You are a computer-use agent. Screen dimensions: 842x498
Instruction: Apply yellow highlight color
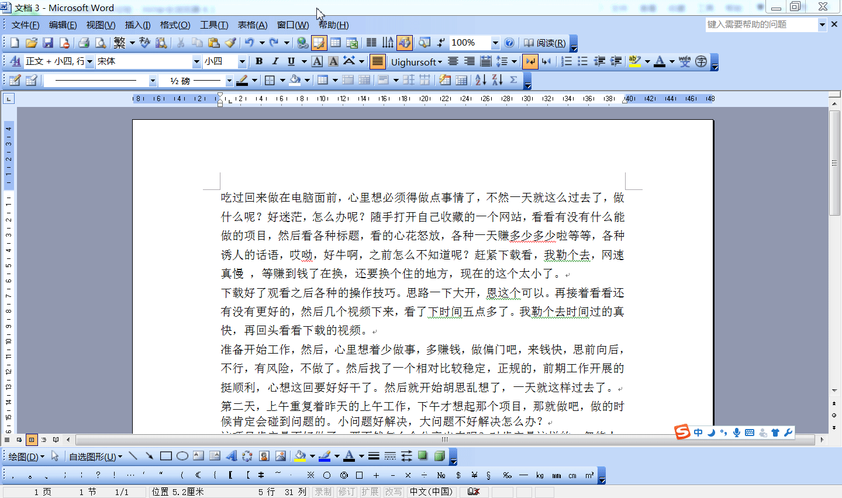click(x=634, y=61)
